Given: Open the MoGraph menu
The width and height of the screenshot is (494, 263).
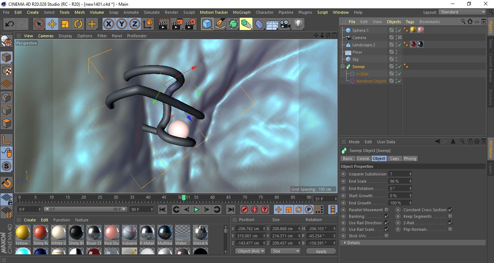Looking at the screenshot, I should pos(242,12).
